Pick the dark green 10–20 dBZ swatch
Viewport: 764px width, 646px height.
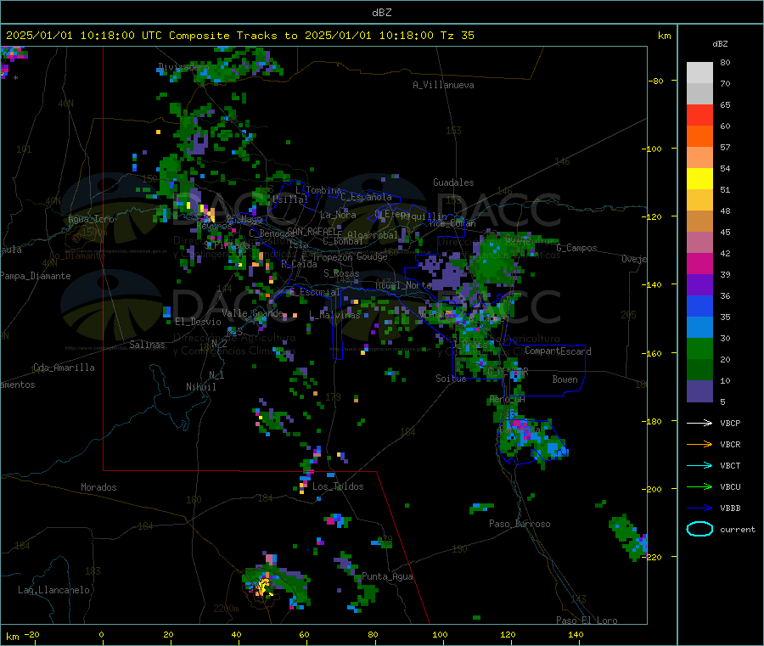pos(699,370)
